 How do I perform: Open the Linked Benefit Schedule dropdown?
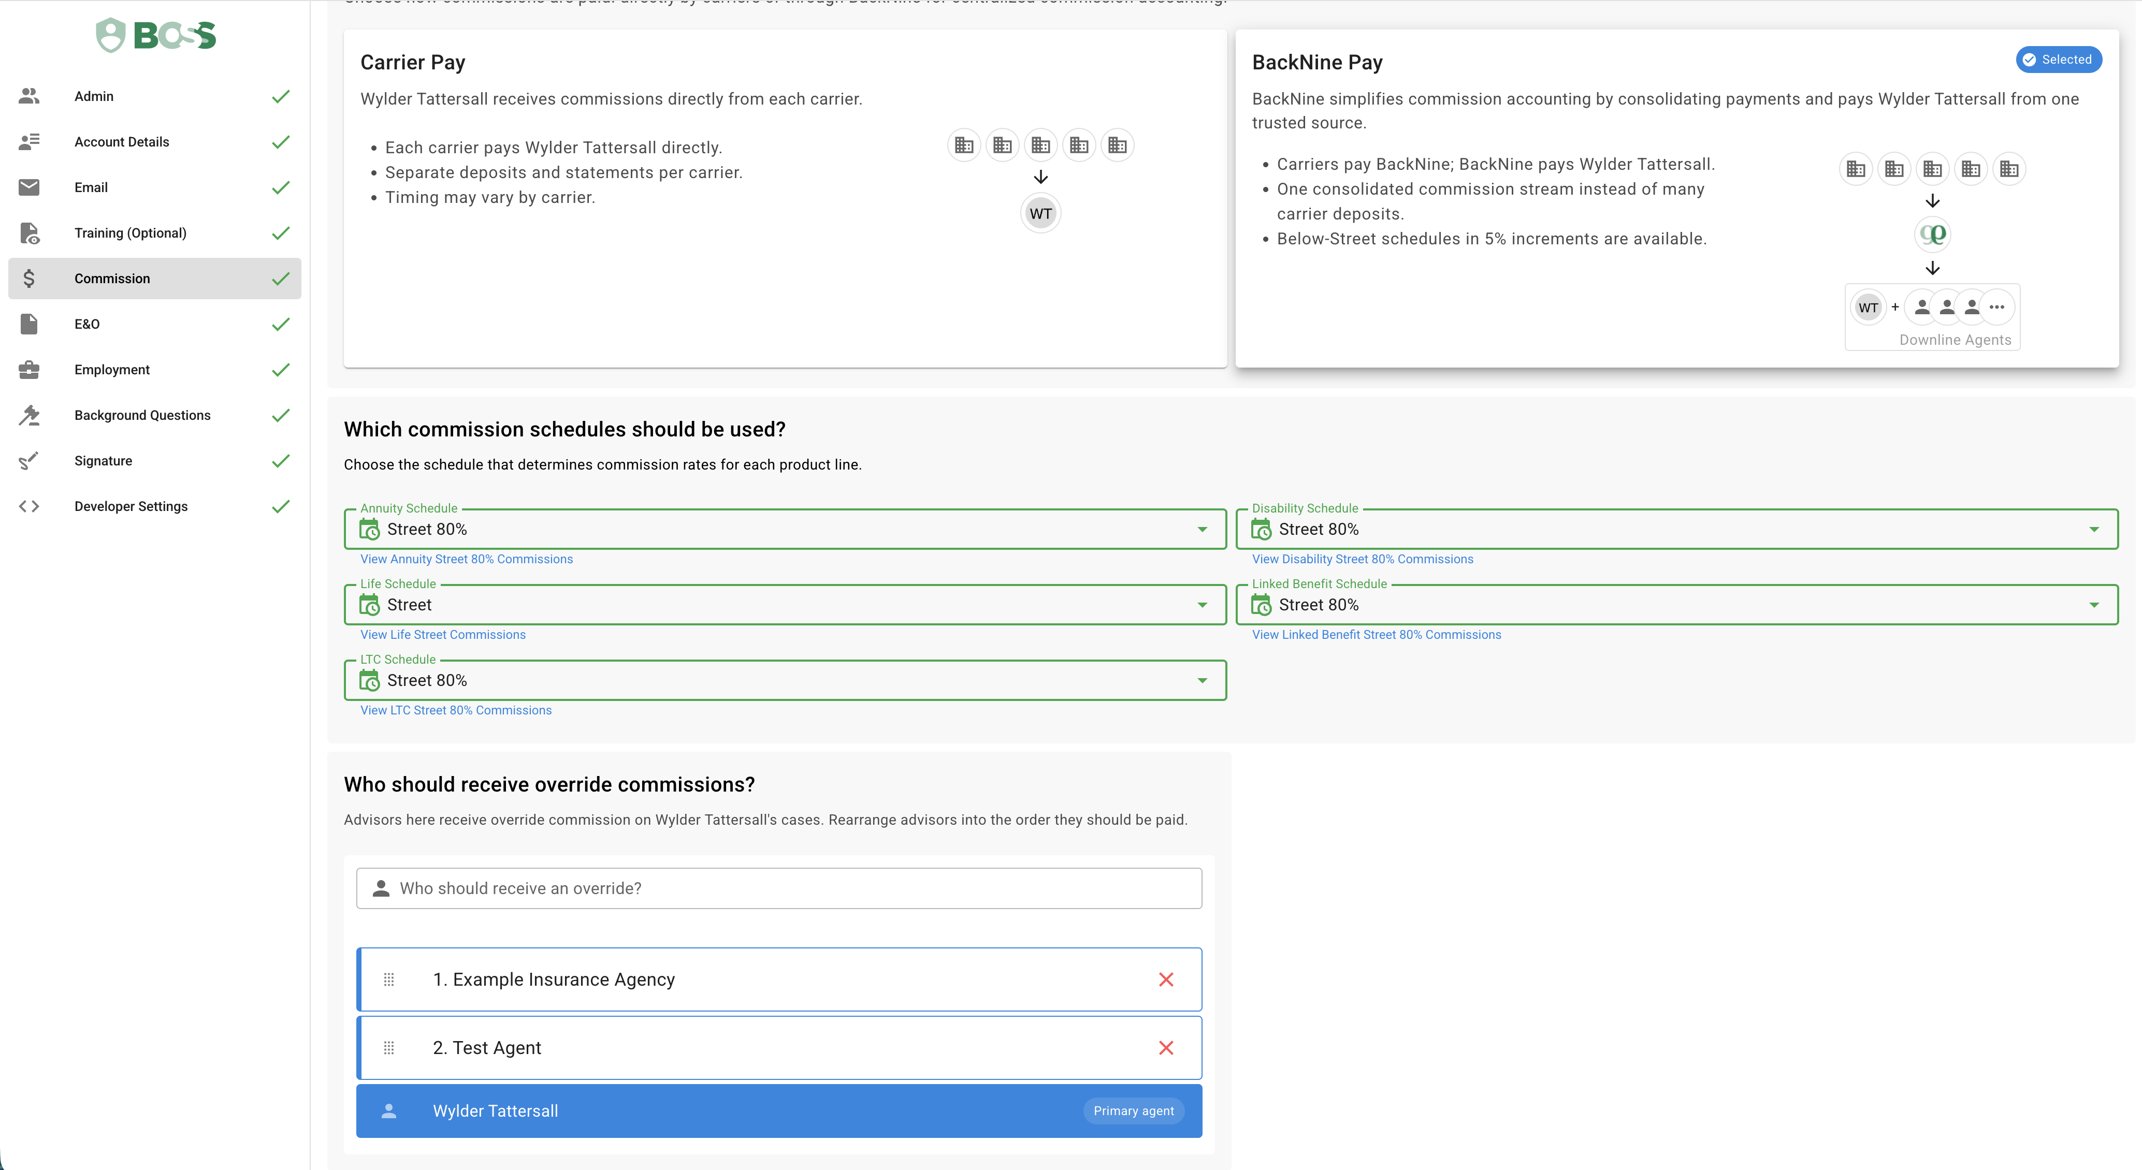click(1677, 605)
